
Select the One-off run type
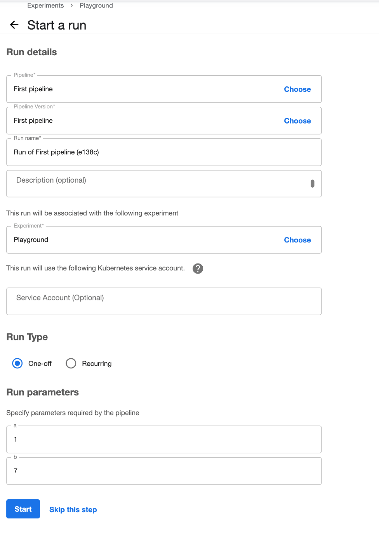click(x=17, y=363)
